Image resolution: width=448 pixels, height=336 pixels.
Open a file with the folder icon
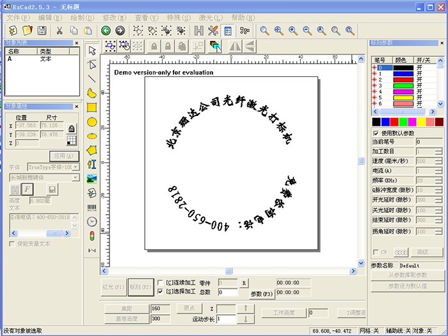pyautogui.click(x=28, y=31)
